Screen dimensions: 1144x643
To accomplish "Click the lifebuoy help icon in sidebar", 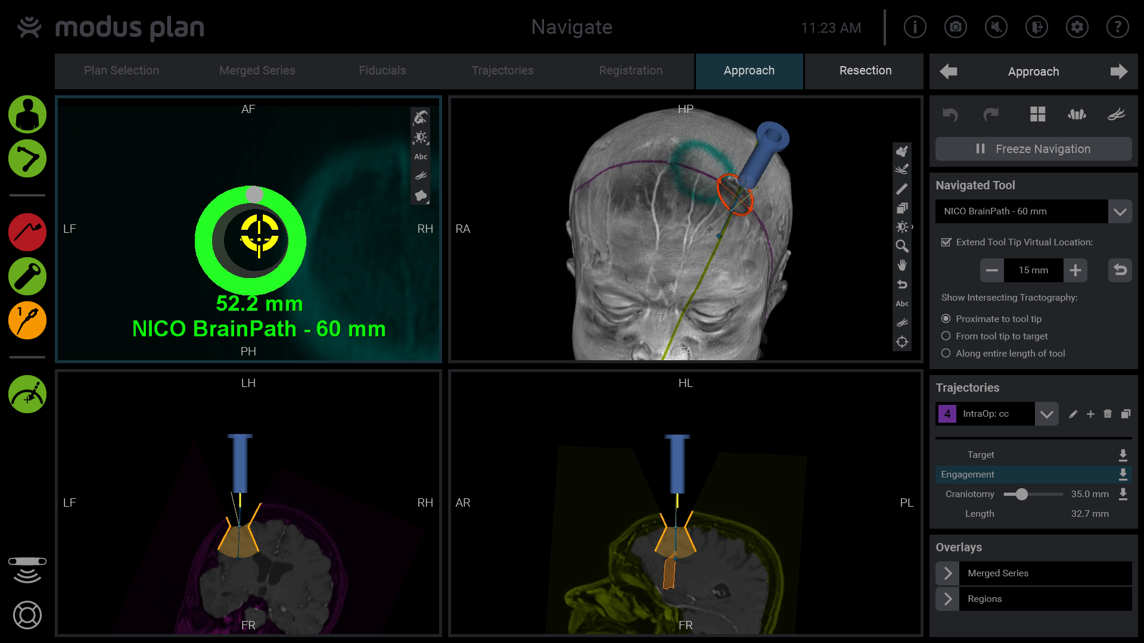I will coord(27,615).
